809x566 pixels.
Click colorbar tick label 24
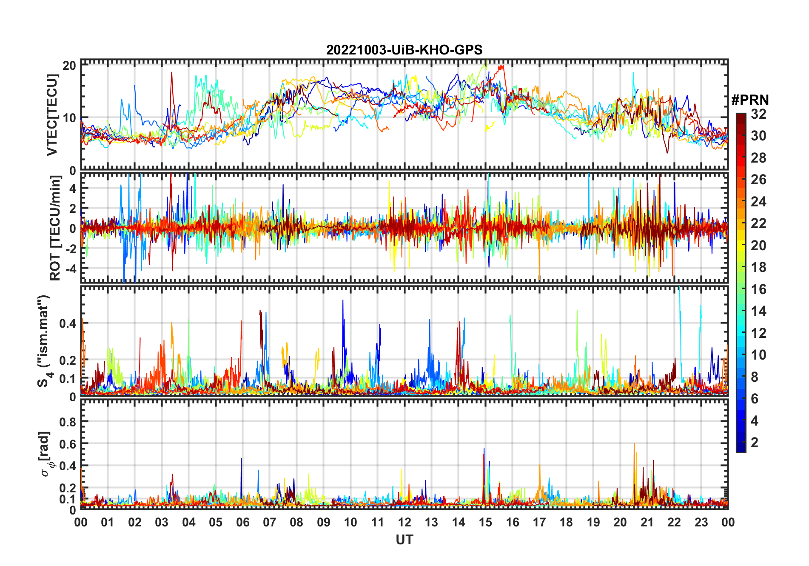tap(758, 202)
